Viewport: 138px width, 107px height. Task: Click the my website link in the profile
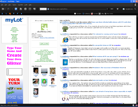click(47, 38)
